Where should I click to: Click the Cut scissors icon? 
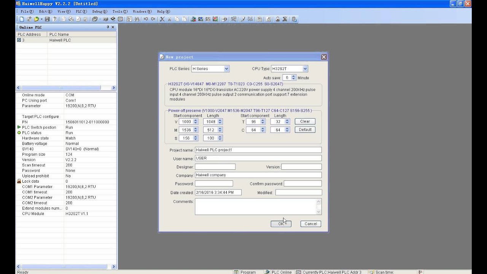(170, 19)
